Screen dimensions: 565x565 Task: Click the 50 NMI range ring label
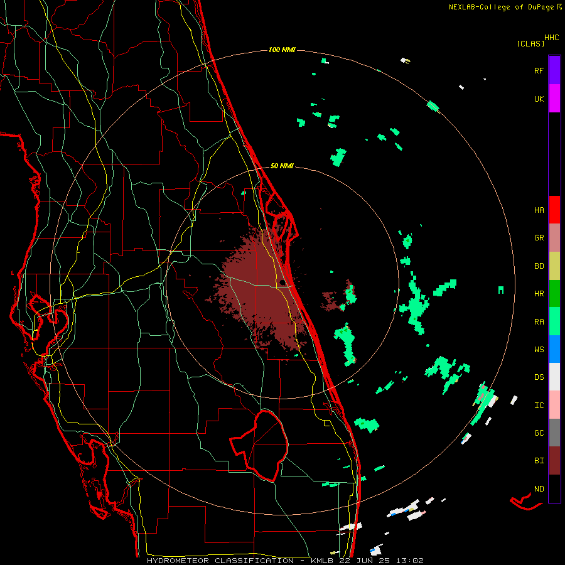(x=282, y=166)
